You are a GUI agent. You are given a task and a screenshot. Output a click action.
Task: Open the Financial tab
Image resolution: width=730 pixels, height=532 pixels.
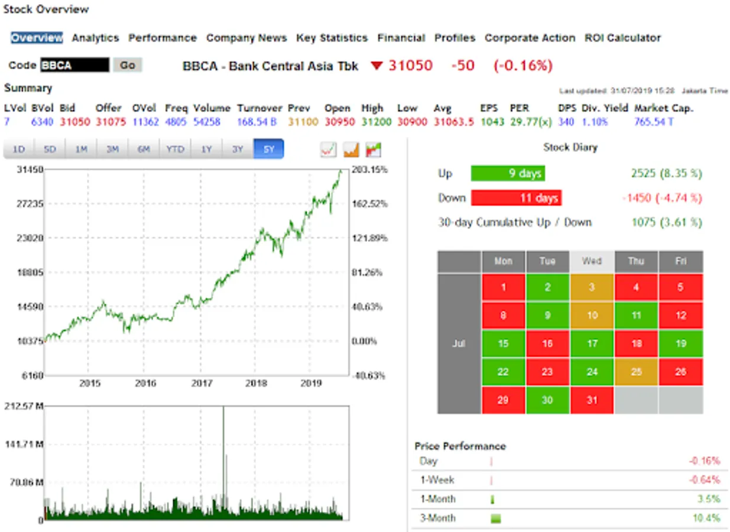[401, 38]
